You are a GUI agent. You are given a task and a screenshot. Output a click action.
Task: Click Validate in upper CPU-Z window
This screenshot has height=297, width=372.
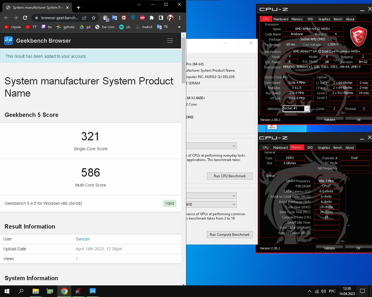click(330, 120)
